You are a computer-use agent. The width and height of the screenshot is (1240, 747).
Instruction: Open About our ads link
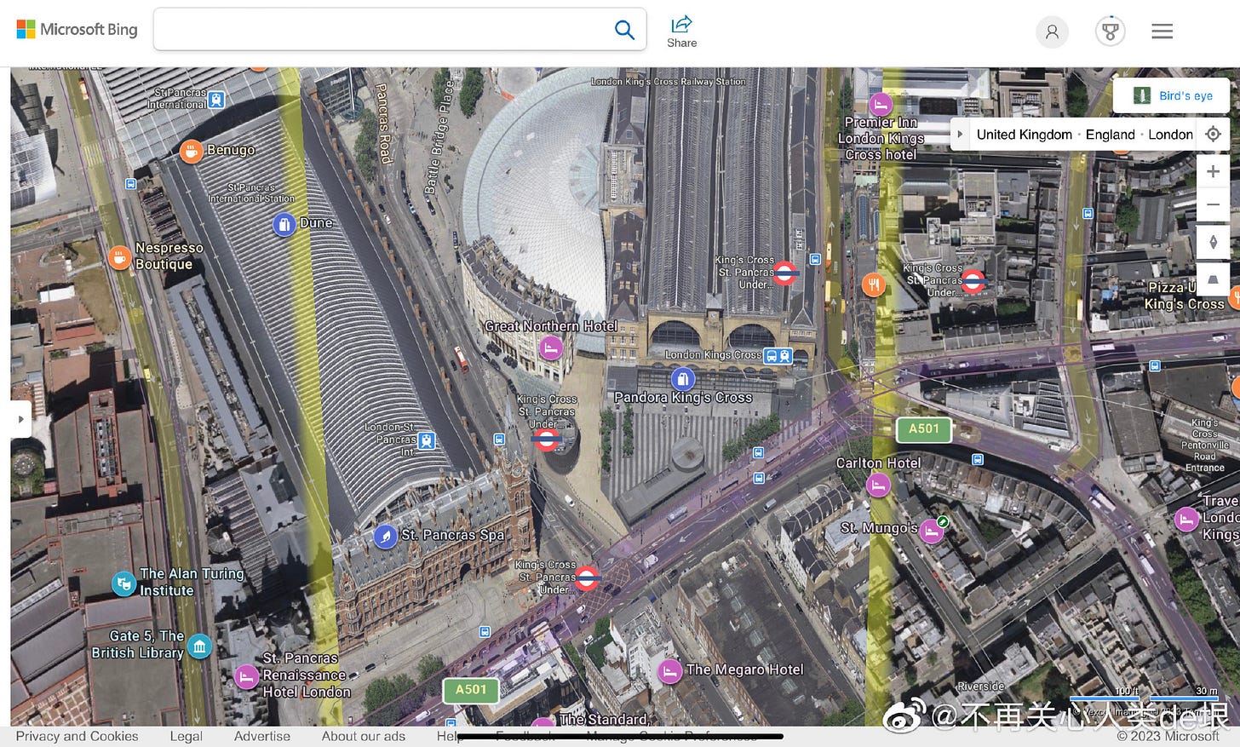pyautogui.click(x=364, y=736)
